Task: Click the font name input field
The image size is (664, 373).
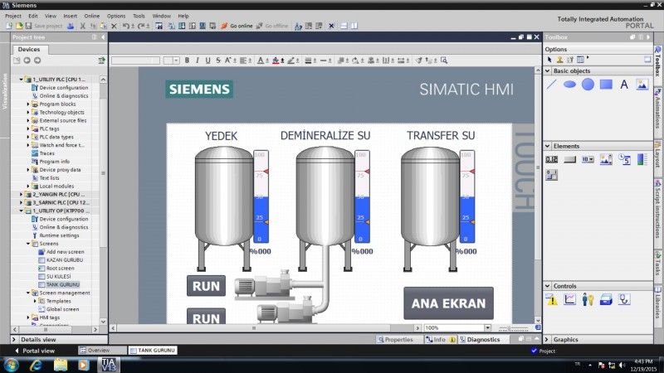Action: click(135, 61)
